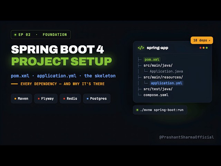The image size is (221, 166).
Task: Click the SPRING BOOT 4 heading
Action: [x=58, y=49]
